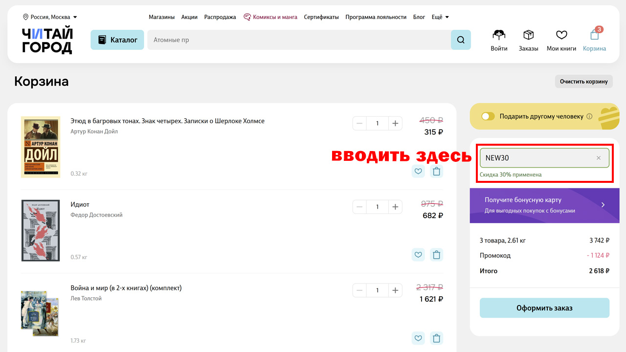
Task: Open the Россия, Москва location dropdown
Action: click(50, 17)
